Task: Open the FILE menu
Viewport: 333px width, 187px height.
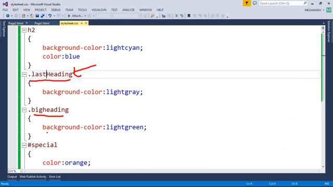Action: coord(5,10)
